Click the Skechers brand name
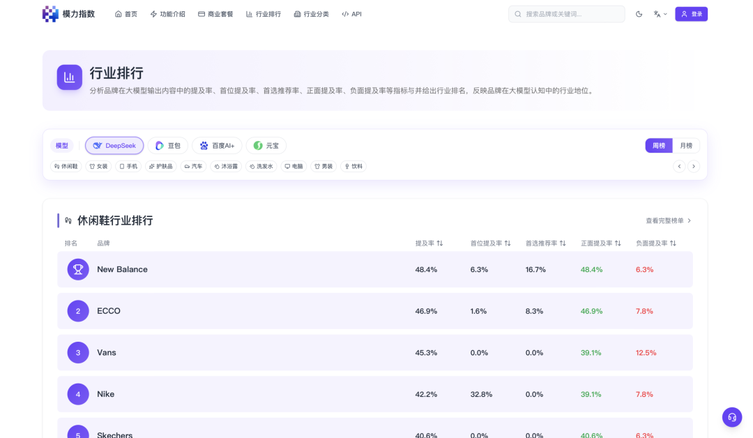 point(115,435)
